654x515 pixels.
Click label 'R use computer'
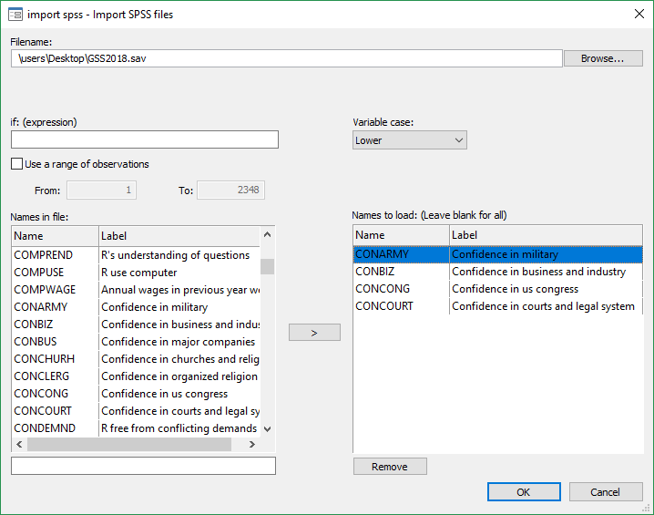tap(138, 273)
